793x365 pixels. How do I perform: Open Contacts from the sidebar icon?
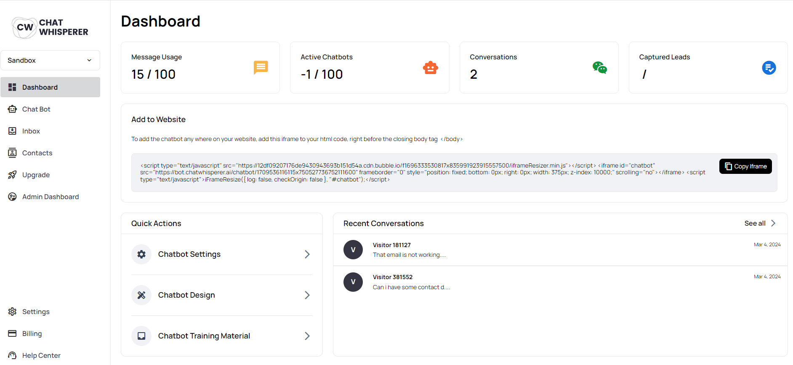point(12,153)
